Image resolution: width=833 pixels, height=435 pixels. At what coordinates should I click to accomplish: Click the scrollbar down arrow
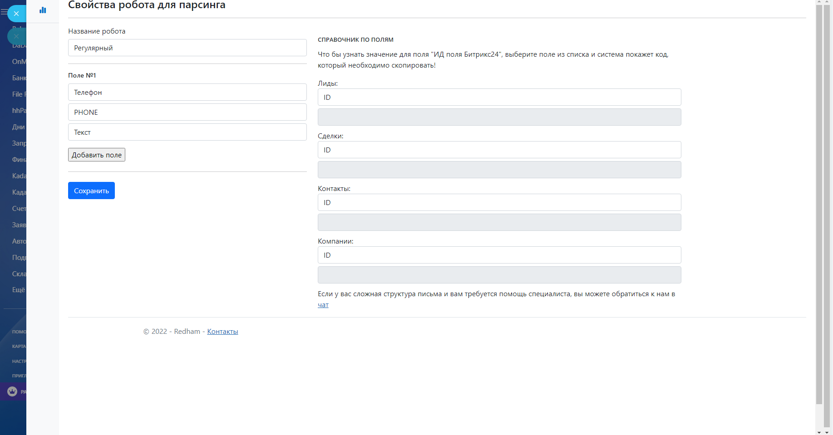point(819,432)
